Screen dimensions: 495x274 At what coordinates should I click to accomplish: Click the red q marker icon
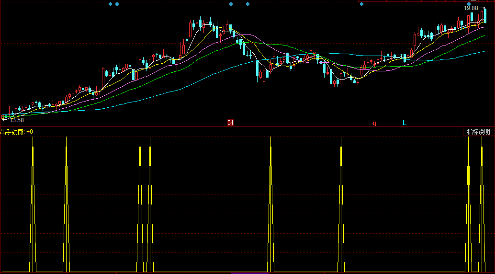tap(374, 123)
